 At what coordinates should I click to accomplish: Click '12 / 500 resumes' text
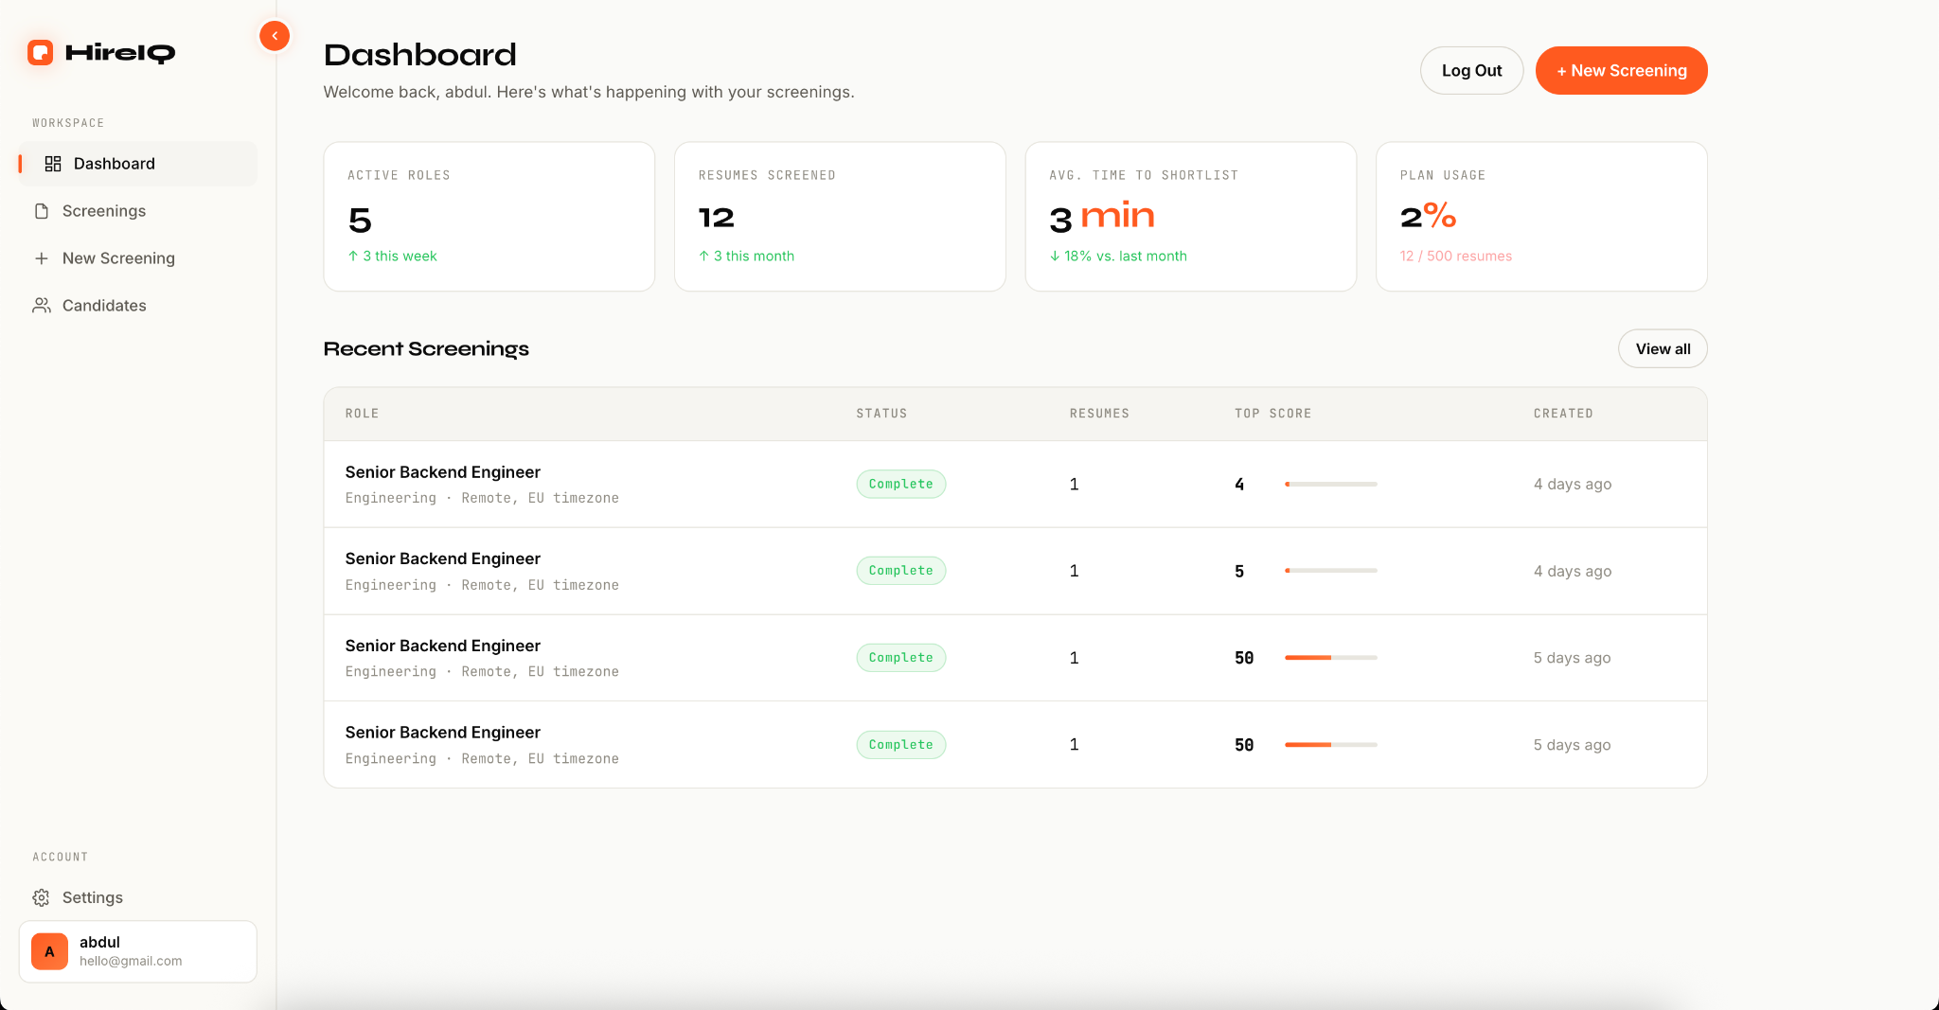1456,256
